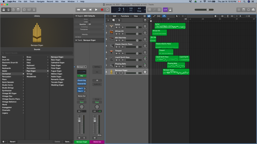The width and height of the screenshot is (257, 144).
Task: Click the Arp MIDI FX slot
Action: [x=82, y=76]
